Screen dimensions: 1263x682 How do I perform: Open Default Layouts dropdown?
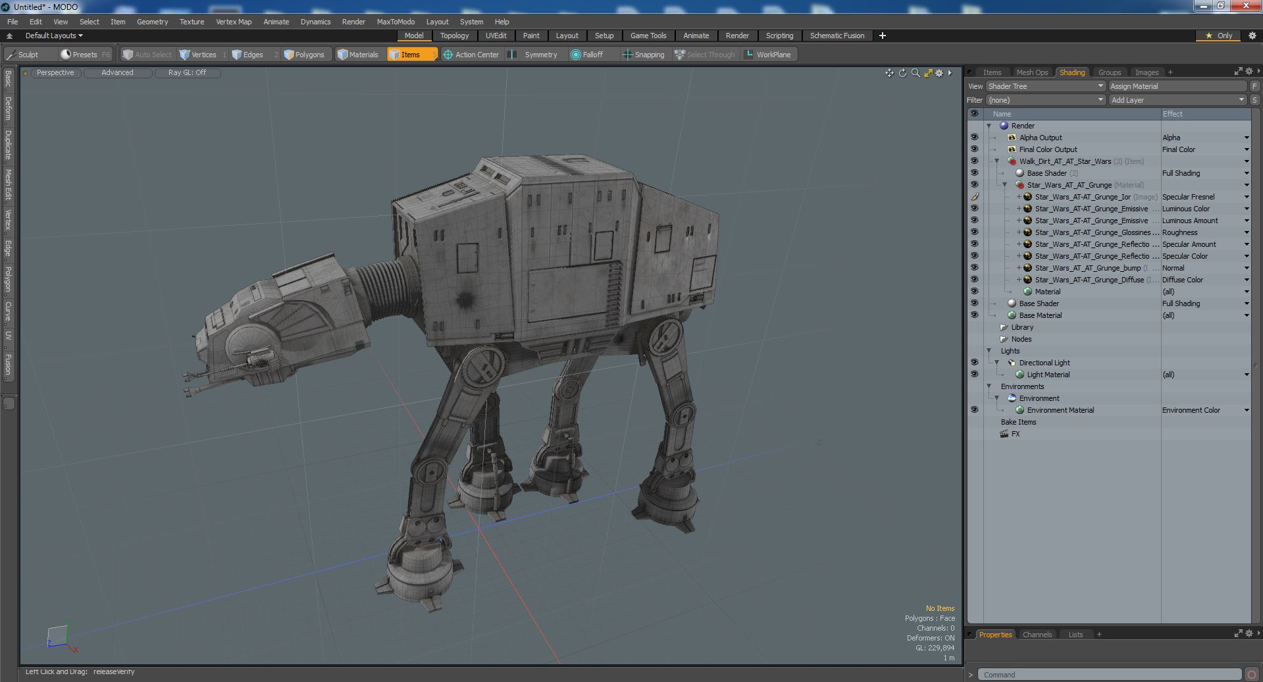54,36
